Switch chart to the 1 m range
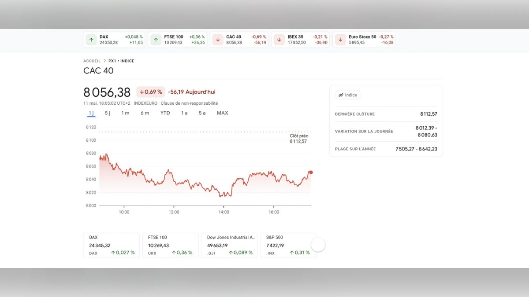 [x=125, y=113]
